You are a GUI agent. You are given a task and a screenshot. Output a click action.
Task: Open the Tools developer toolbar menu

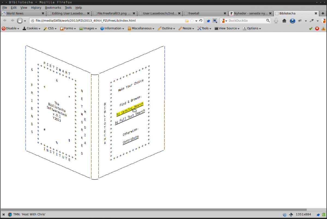click(204, 28)
